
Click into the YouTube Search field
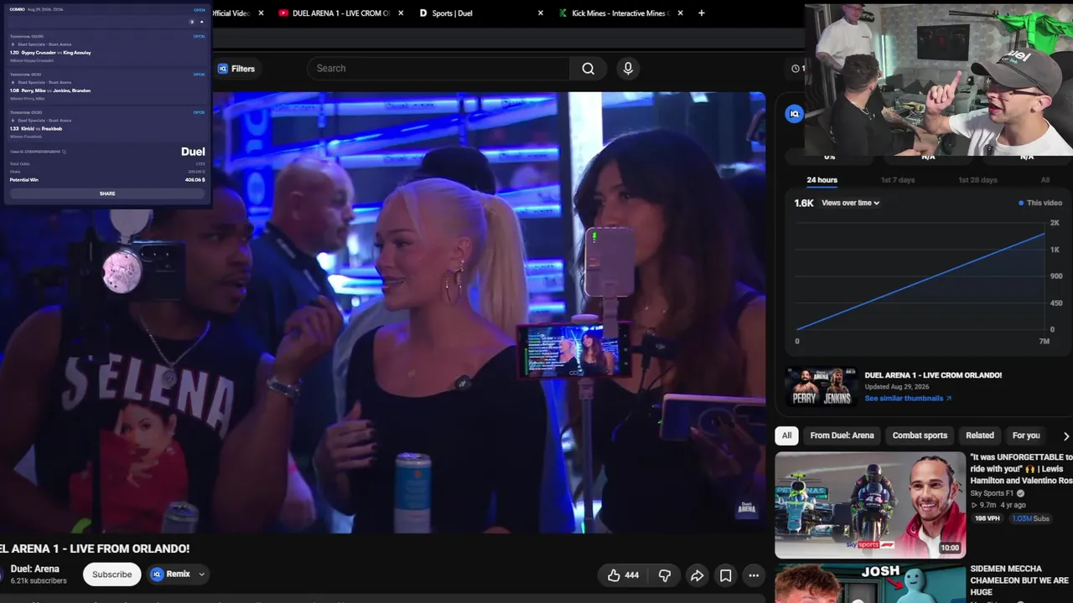[438, 69]
